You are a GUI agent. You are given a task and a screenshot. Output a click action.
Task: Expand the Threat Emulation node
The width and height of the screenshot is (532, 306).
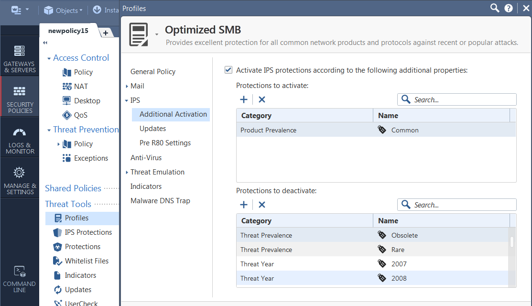pos(127,172)
